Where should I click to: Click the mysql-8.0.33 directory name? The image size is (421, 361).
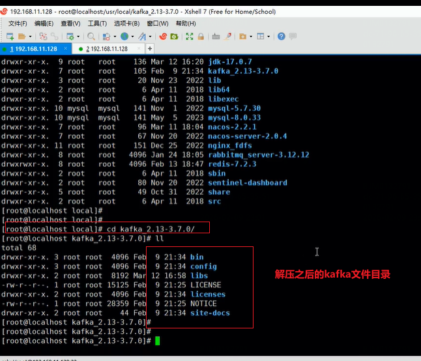pyautogui.click(x=234, y=117)
